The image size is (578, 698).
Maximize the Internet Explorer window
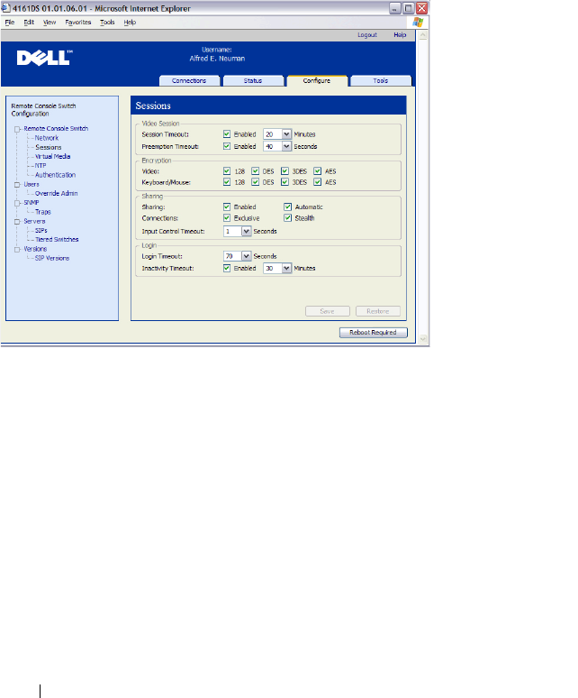(408, 8)
